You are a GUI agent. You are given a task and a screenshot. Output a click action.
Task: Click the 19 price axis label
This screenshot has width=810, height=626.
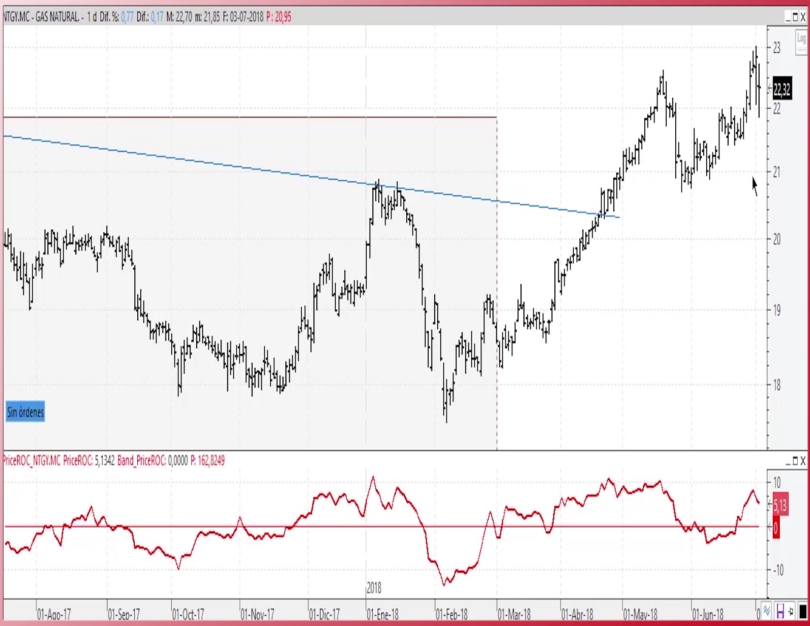coord(777,311)
